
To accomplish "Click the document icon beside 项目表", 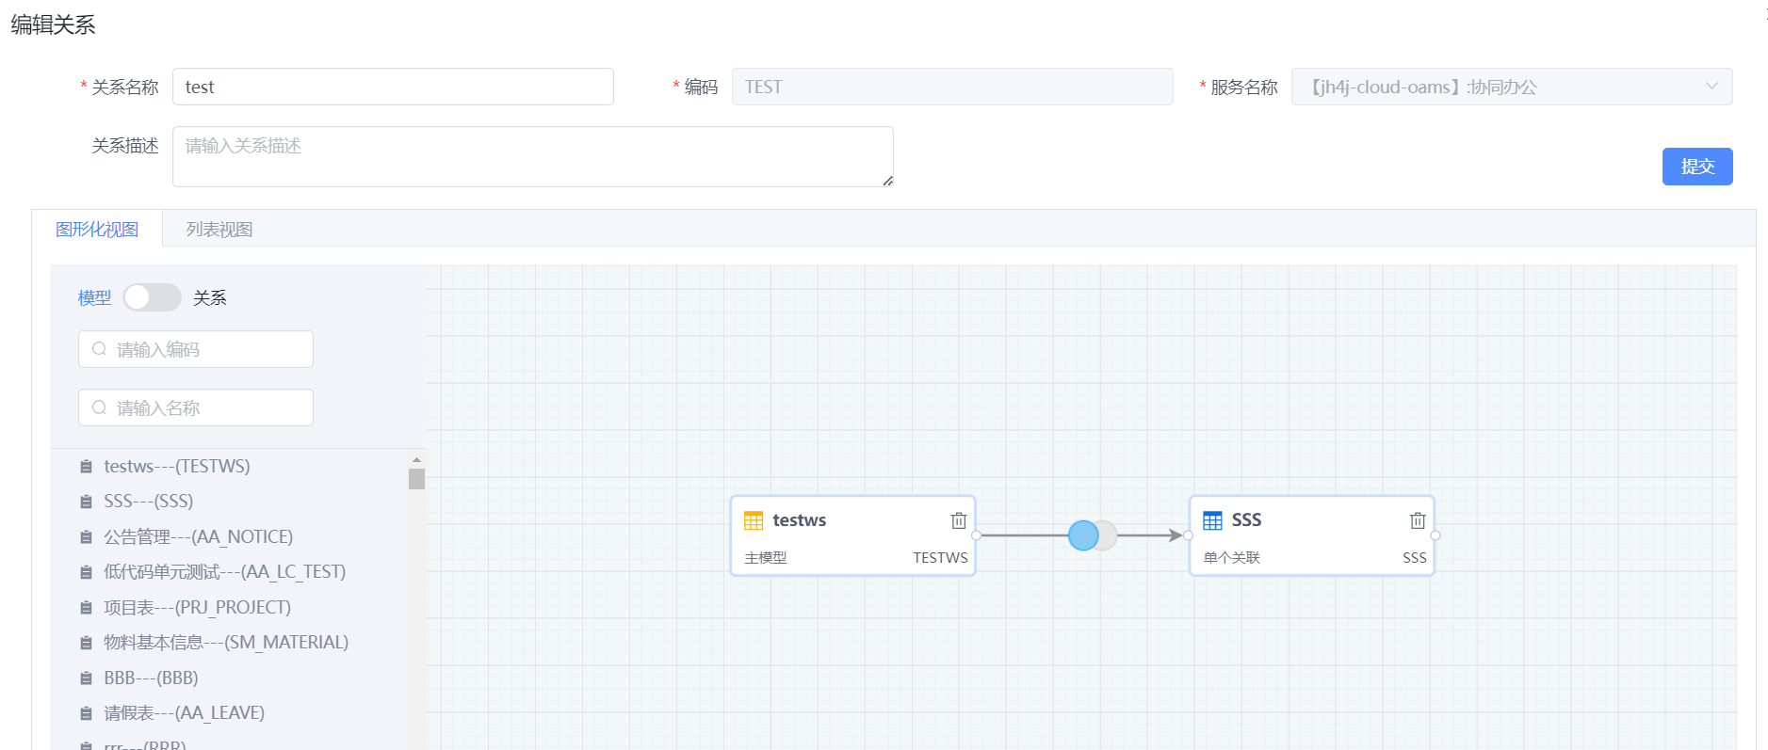I will coord(86,608).
